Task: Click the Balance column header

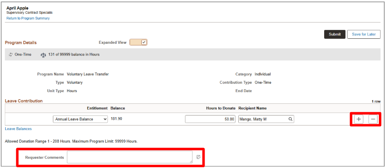Action: click(117, 108)
